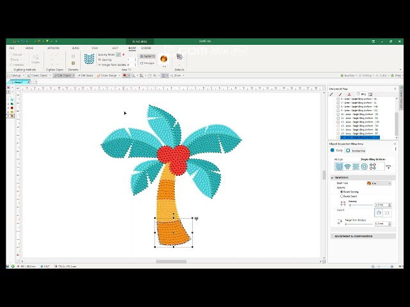Select the Body tab in Object Inspector
Screen dimensions: 410x307
pyautogui.click(x=337, y=150)
